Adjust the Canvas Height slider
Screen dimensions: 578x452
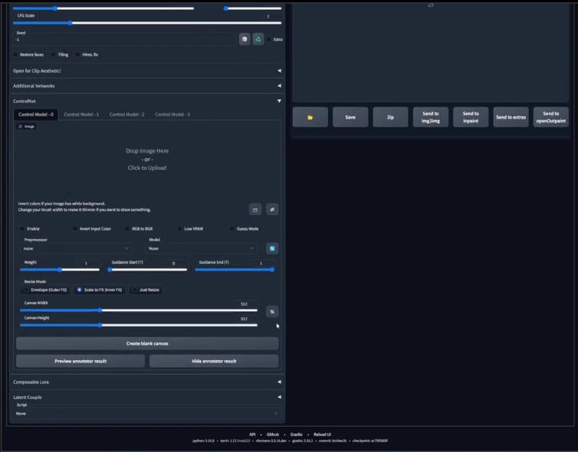(139, 325)
